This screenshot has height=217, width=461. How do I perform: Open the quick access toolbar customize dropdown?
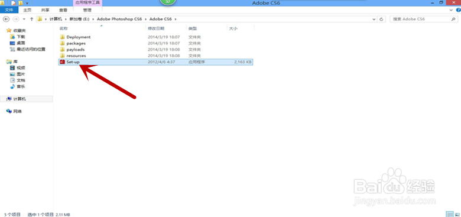(27, 3)
